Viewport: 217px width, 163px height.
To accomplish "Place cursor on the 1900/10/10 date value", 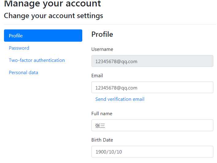I will click(109, 152).
